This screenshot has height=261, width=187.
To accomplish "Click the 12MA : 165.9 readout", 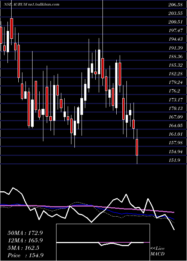I will click(25, 240).
